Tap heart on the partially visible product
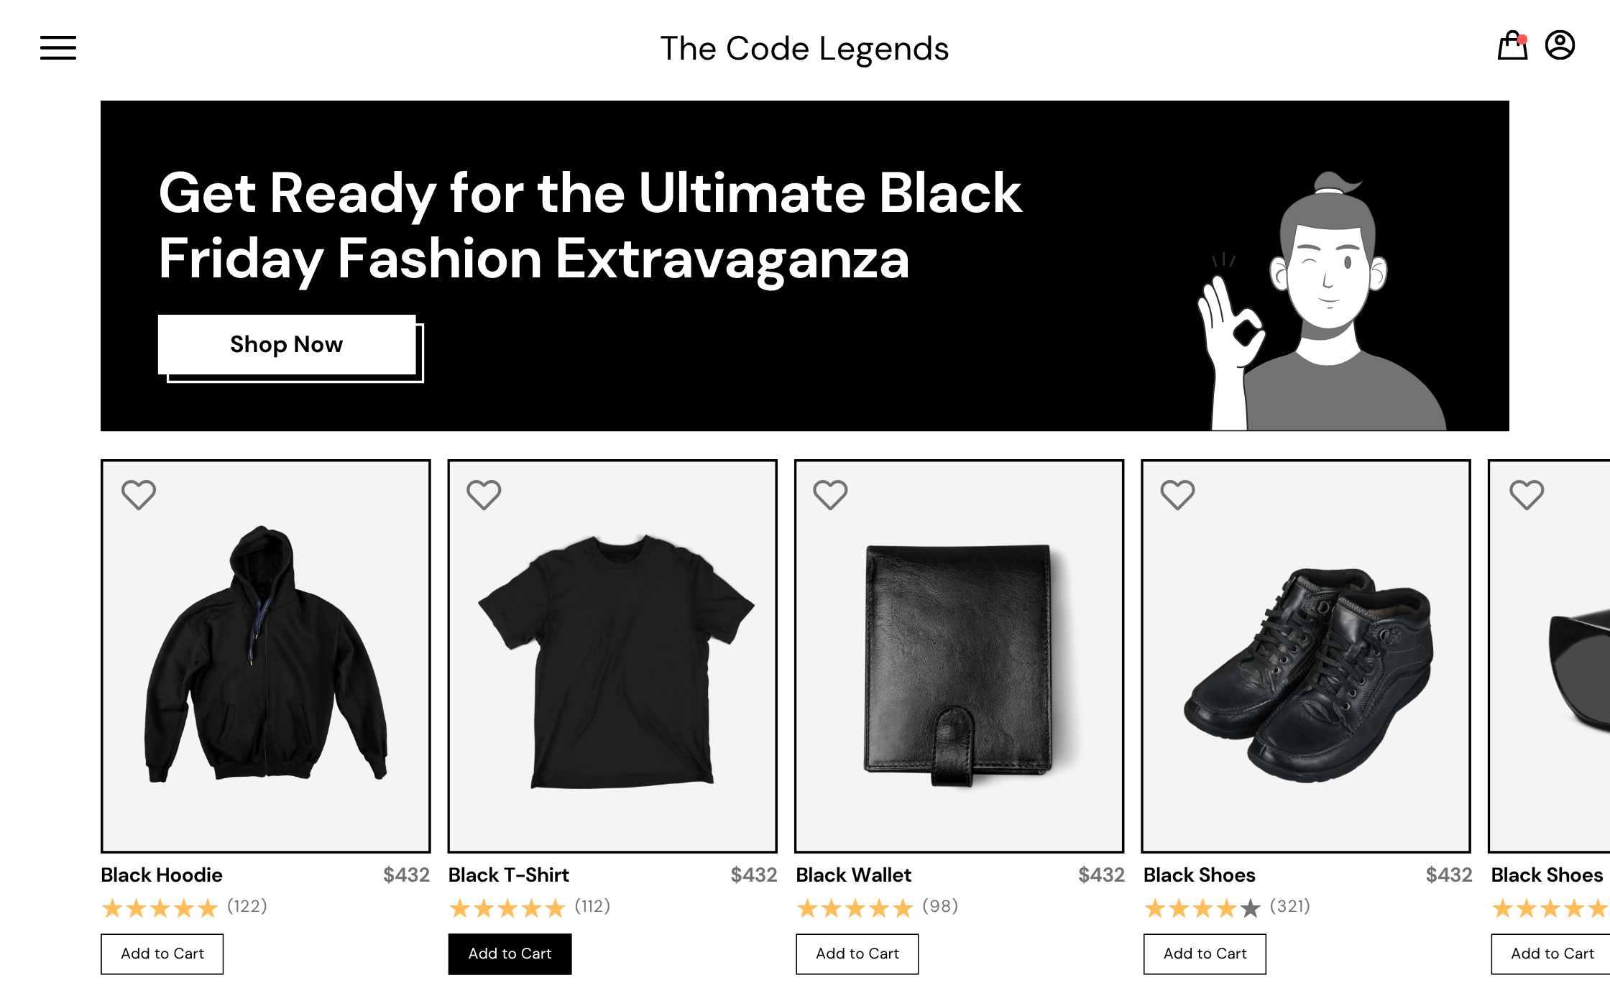 [x=1527, y=494]
